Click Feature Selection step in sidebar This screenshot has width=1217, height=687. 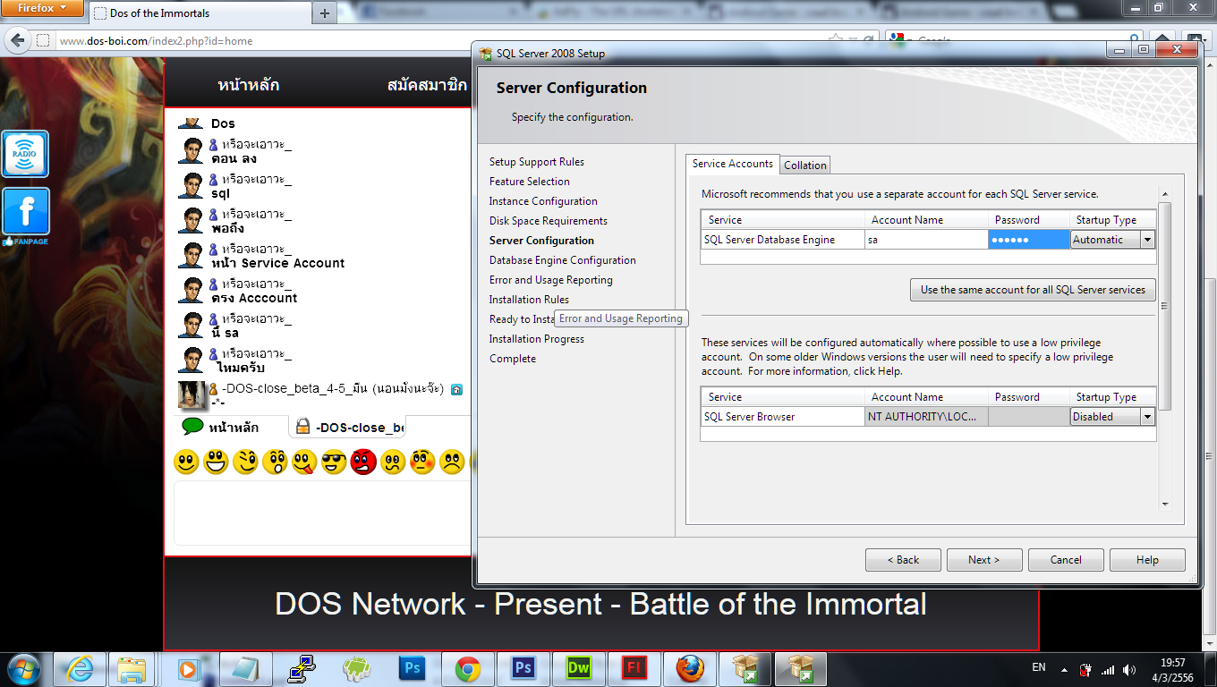click(530, 182)
